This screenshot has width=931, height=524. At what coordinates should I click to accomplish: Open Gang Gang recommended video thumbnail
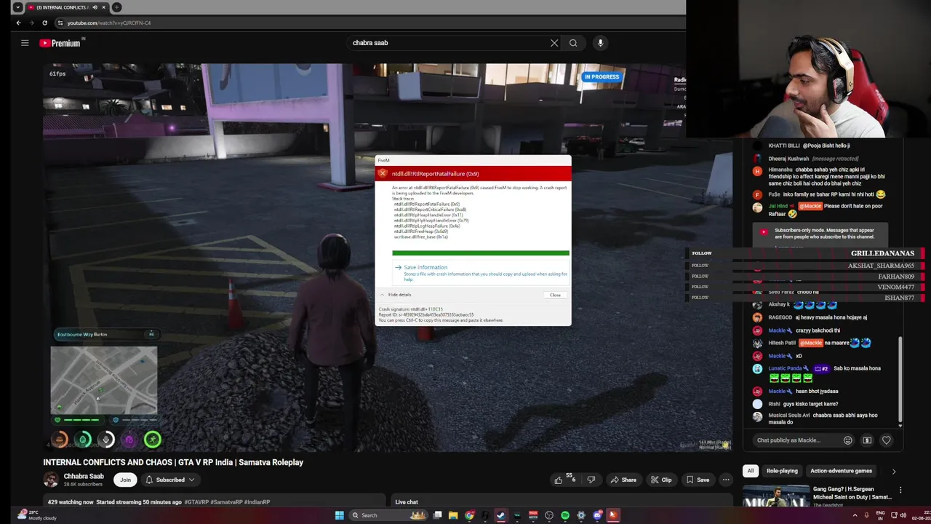coord(776,496)
